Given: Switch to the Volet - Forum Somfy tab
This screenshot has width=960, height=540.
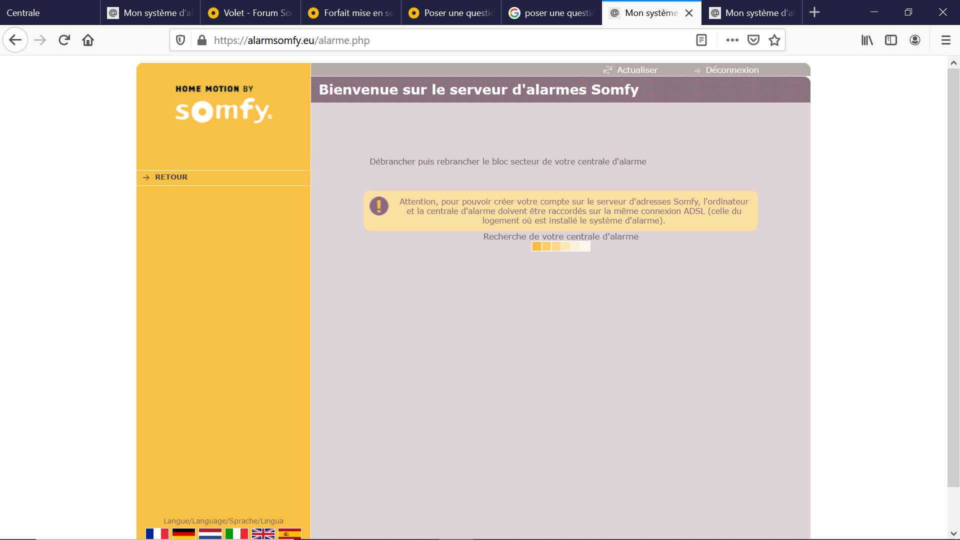Looking at the screenshot, I should (x=250, y=12).
